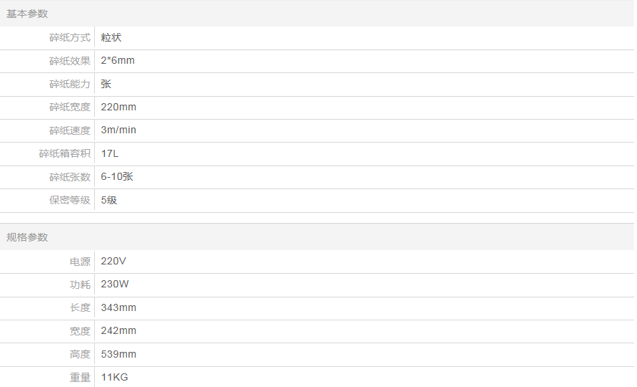Click the 基本参数 section header
The width and height of the screenshot is (637, 387).
point(27,14)
